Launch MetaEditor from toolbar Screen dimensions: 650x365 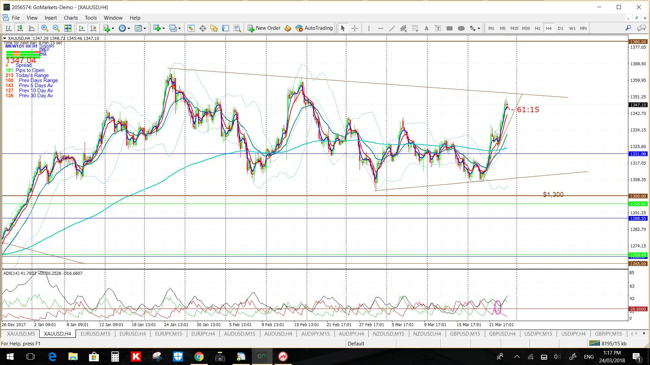(288, 28)
